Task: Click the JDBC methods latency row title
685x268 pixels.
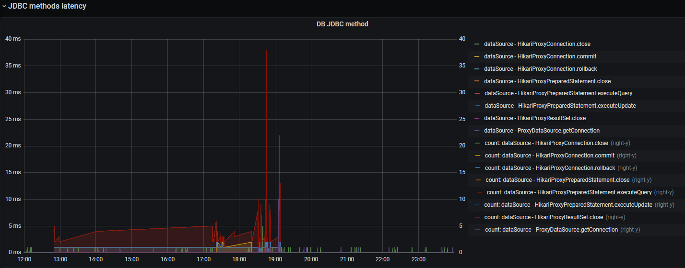Action: click(x=47, y=6)
